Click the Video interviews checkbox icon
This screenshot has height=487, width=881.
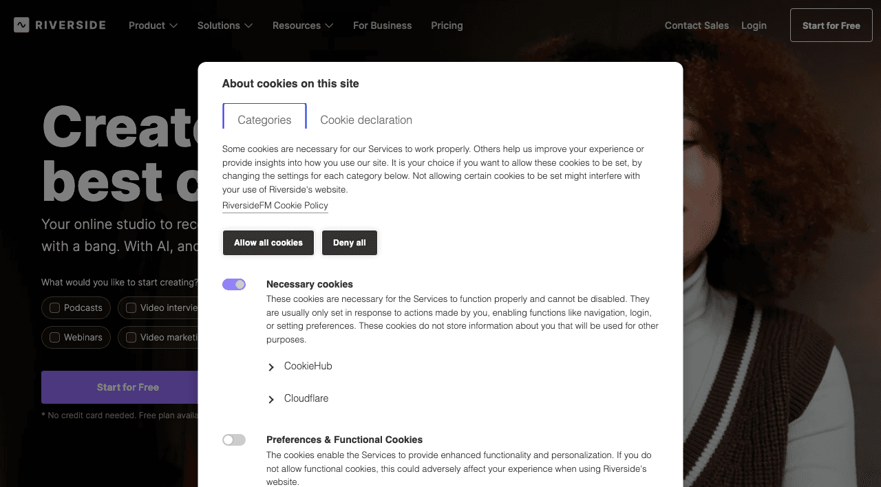tap(130, 307)
